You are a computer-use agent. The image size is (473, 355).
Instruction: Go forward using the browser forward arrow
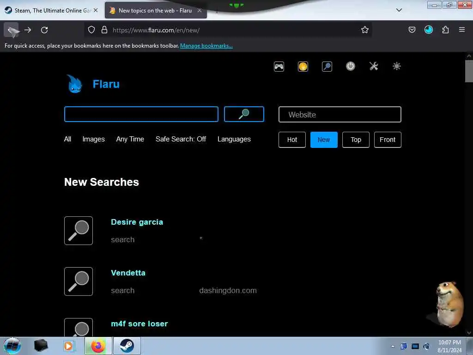(x=28, y=30)
